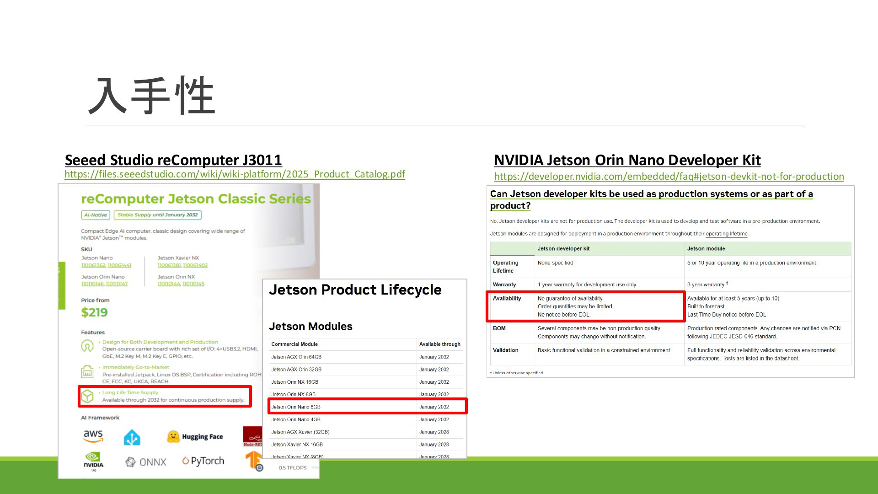Click the Jetson module column header
878x494 pixels.
706,249
